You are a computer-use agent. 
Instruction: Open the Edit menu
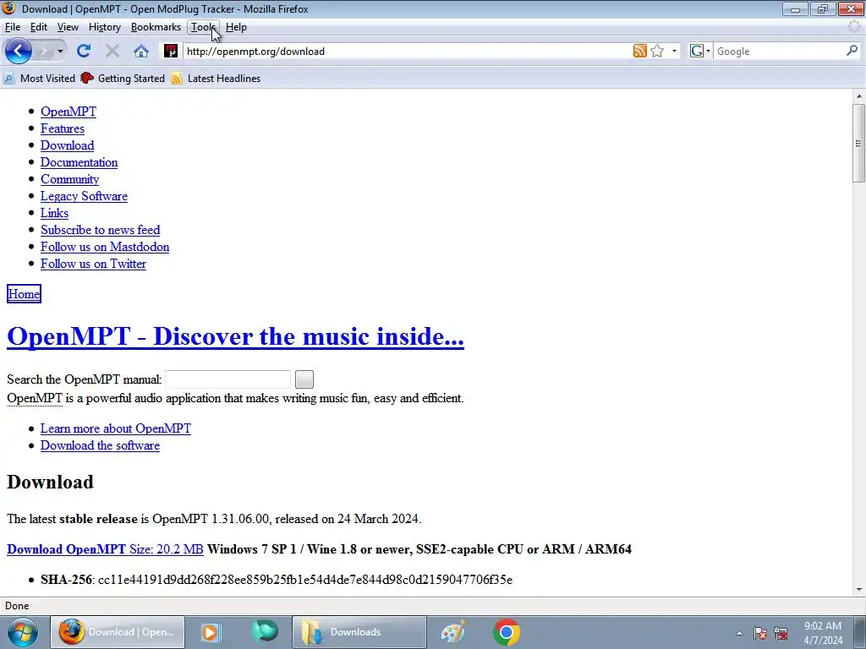click(x=39, y=27)
